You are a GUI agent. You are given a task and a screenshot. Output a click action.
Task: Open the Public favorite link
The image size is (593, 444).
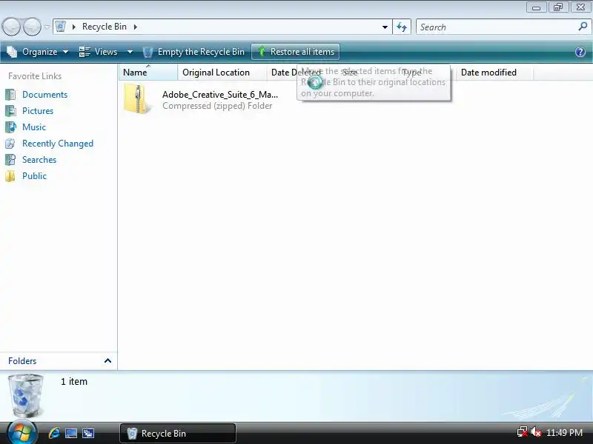coord(34,176)
